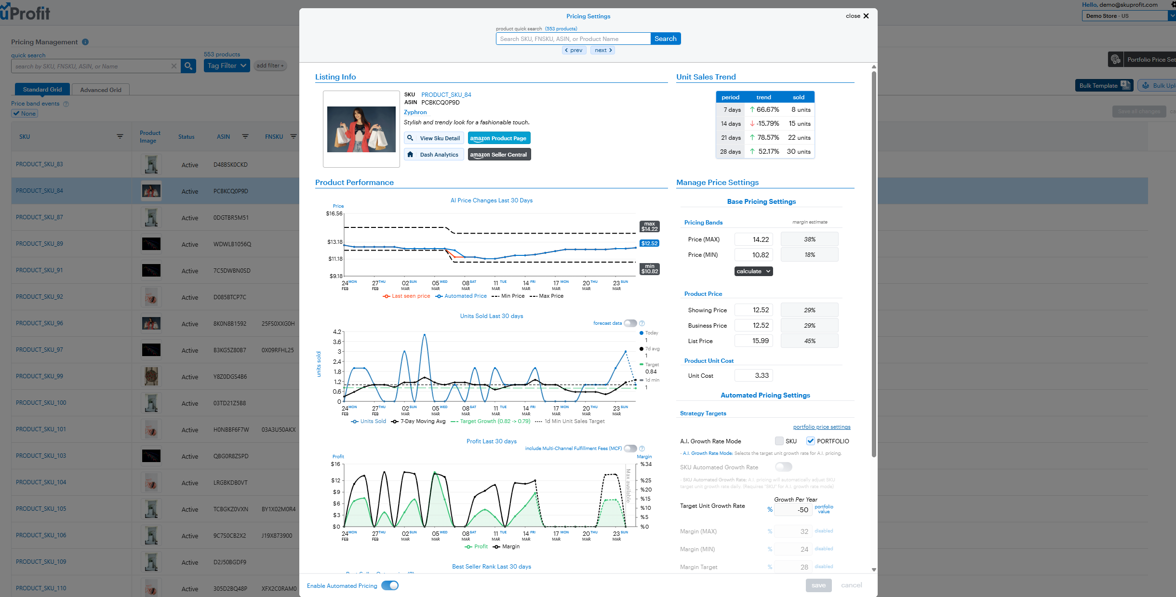The width and height of the screenshot is (1176, 597).
Task: Open the ASIN column filter icon
Action: [x=245, y=137]
